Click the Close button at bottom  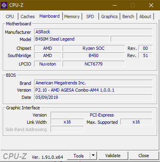coord(144,156)
